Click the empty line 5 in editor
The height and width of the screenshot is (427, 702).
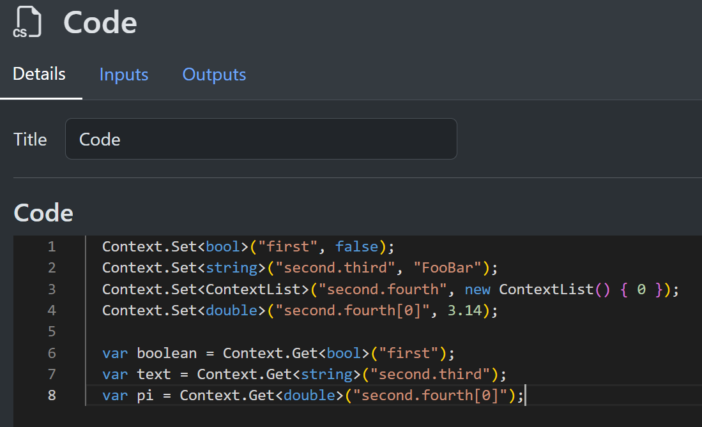(319, 332)
